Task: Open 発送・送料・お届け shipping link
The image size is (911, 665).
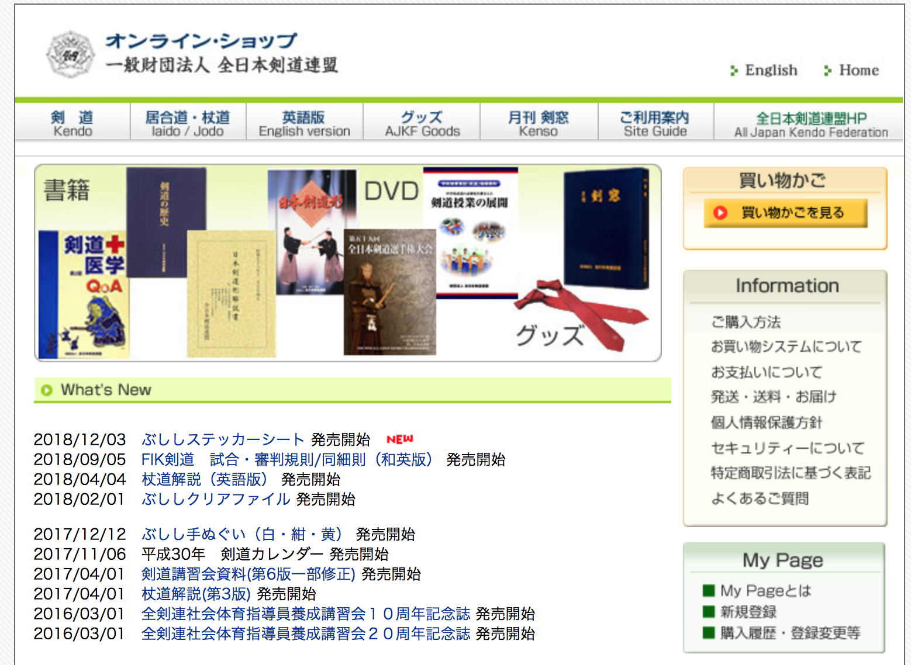Action: 774,397
